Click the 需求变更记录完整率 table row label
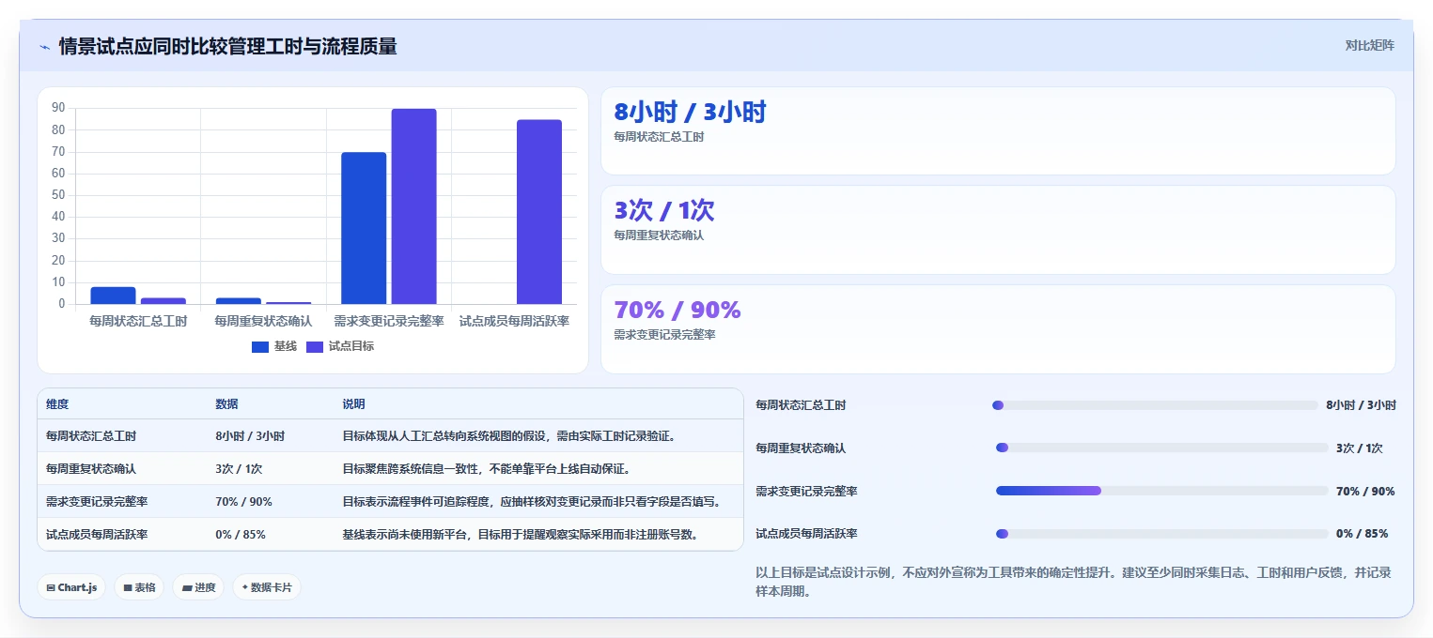The height and width of the screenshot is (638, 1433). (97, 502)
